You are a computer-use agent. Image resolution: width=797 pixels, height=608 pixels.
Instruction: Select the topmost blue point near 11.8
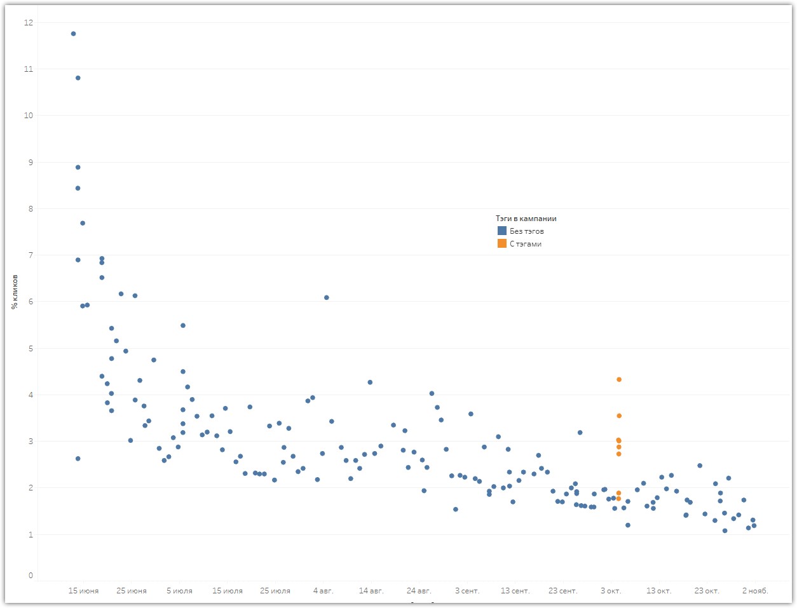(x=74, y=34)
